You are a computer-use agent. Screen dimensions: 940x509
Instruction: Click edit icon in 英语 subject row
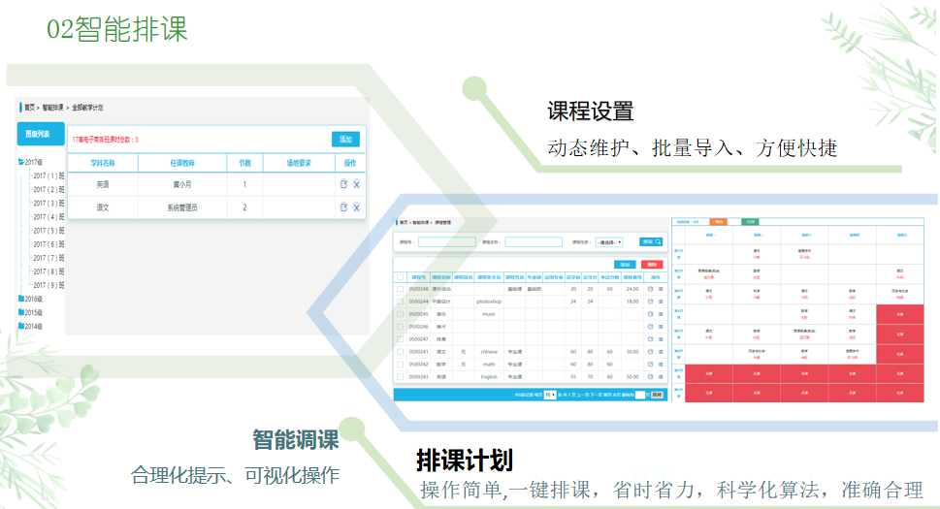tap(343, 184)
